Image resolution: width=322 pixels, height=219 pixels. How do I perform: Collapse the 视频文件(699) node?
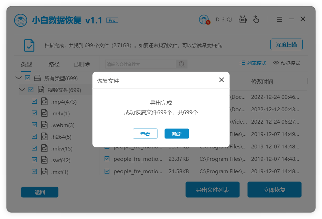[x=22, y=90]
